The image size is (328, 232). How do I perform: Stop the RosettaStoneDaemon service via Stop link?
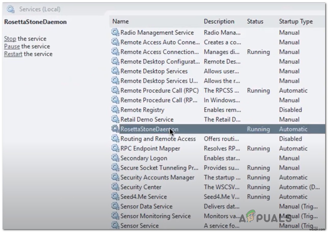(10, 39)
